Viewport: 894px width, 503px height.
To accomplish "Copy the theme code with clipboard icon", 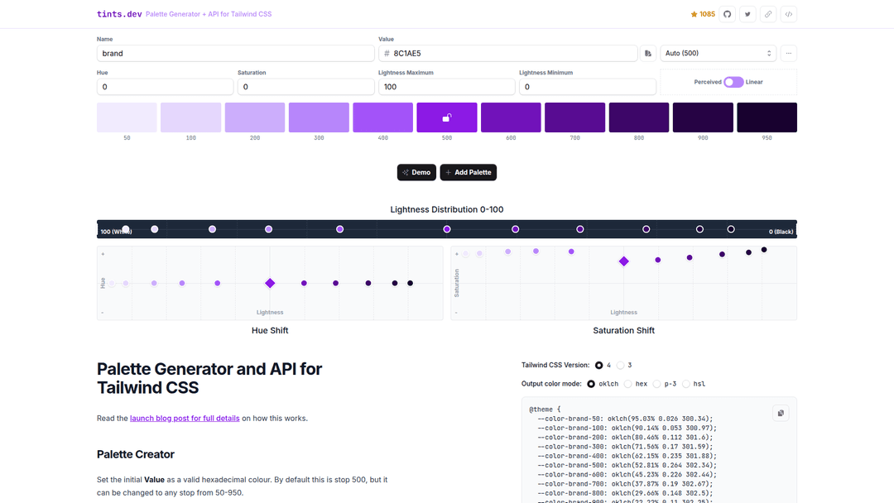I will point(781,413).
